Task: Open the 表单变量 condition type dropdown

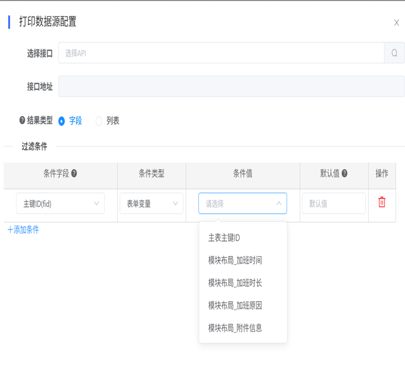Action: click(152, 204)
